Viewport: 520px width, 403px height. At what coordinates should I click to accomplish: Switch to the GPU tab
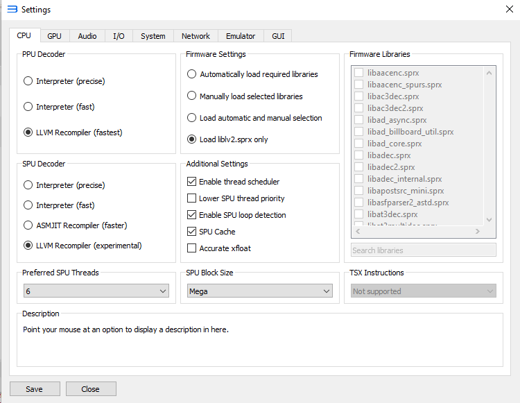point(54,36)
